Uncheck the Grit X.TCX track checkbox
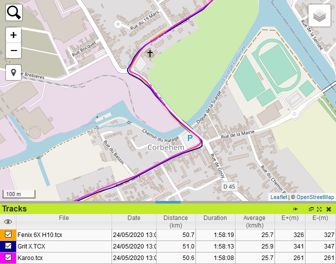This screenshot has width=336, height=264. [x=8, y=246]
